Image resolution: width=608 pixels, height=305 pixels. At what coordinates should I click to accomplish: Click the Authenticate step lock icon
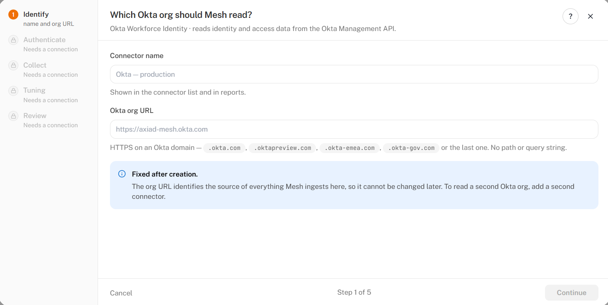coord(13,40)
